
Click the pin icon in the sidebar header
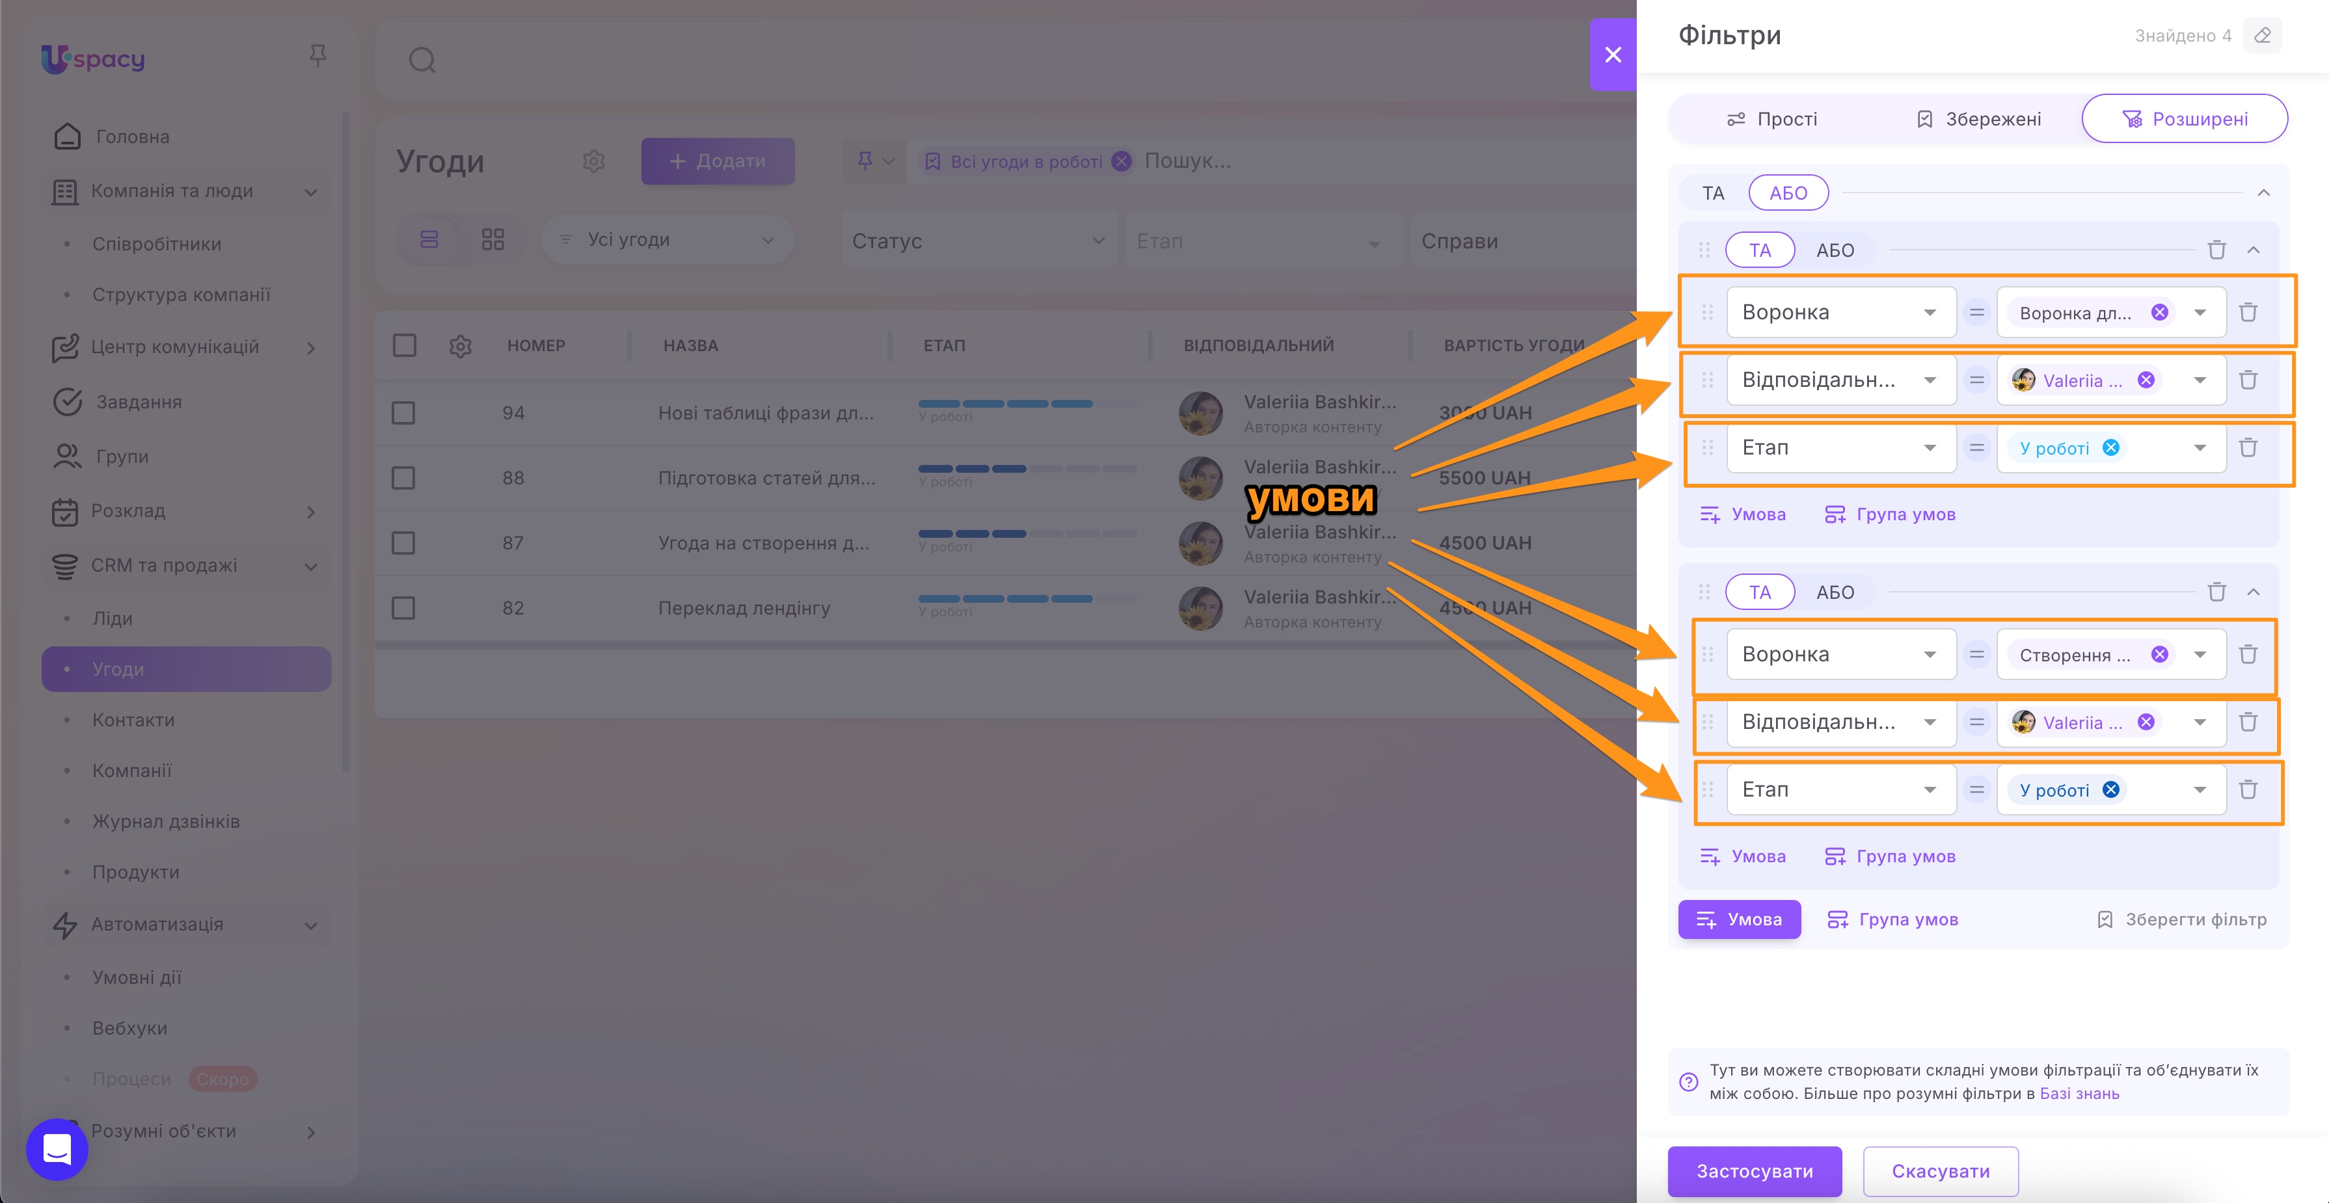click(317, 57)
